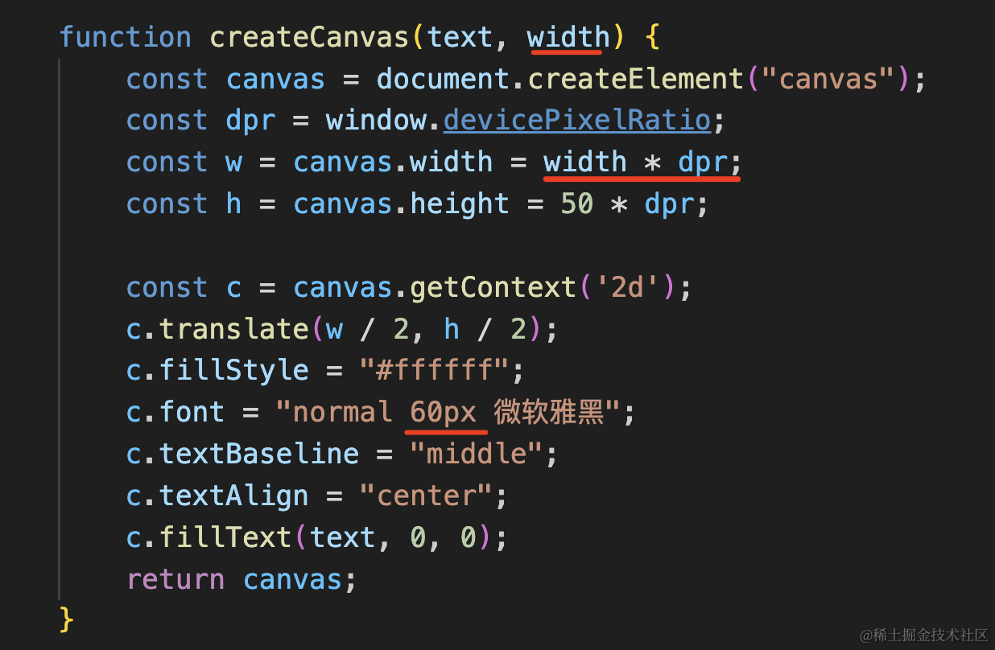The width and height of the screenshot is (995, 650).
Task: Click the fillStyle property
Action: coord(234,372)
